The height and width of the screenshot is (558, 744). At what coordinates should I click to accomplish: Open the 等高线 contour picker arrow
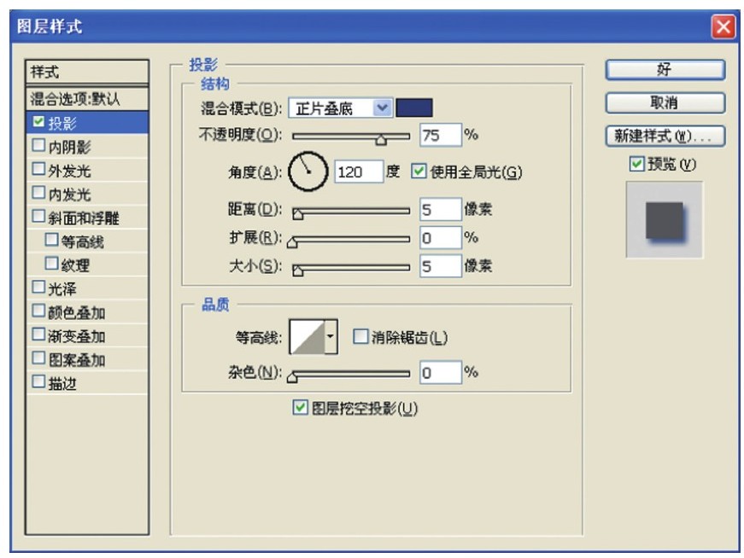[x=331, y=337]
